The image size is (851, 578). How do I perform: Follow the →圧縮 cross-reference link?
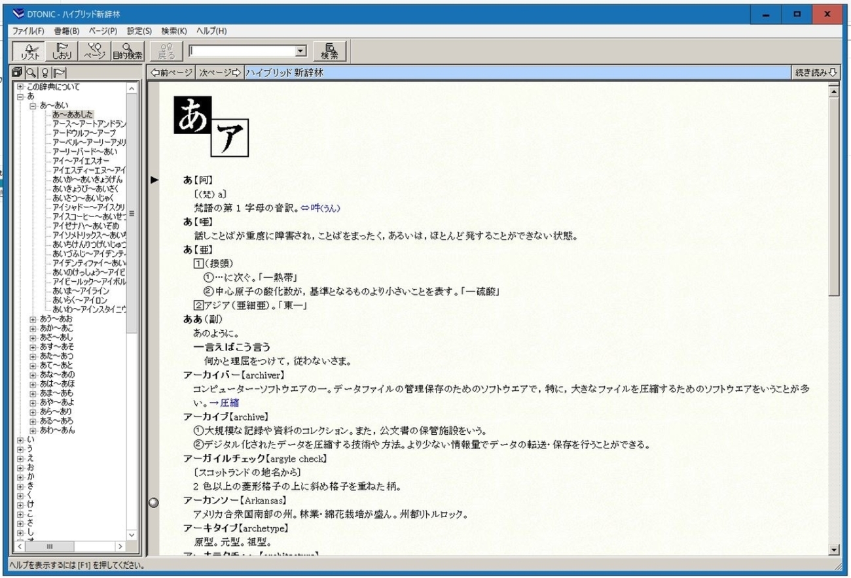coord(224,403)
